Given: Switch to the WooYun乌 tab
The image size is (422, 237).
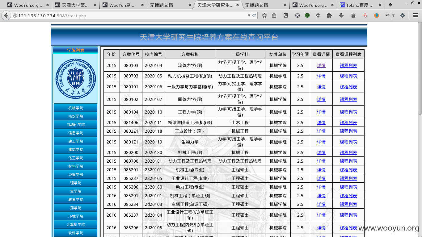Looking at the screenshot, I should [x=123, y=5].
